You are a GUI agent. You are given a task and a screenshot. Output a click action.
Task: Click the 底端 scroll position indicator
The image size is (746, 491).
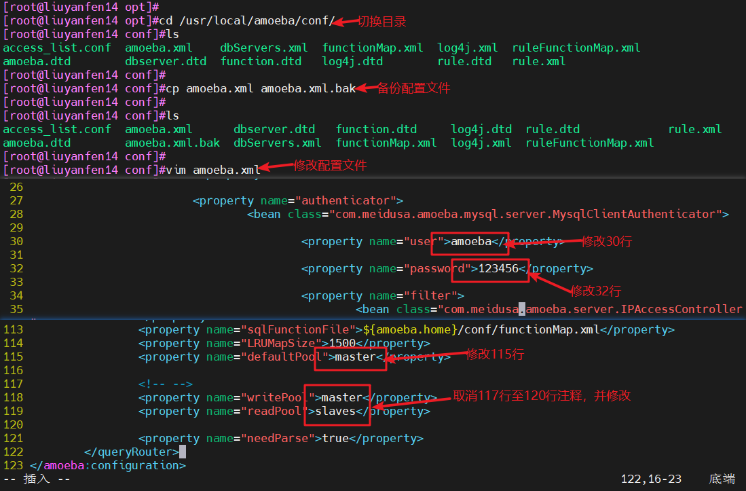pos(722,479)
